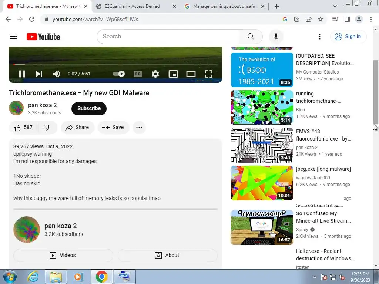The image size is (379, 284).
Task: Launch Internet Explorer from taskbar
Action: coord(33,277)
